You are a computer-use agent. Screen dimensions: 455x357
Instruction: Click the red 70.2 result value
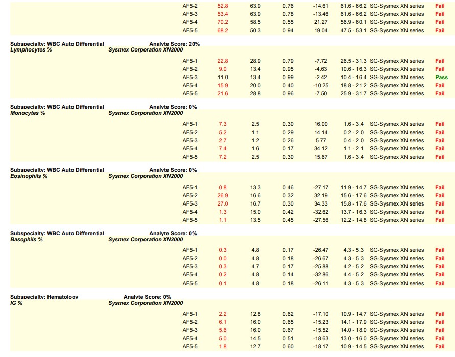[223, 22]
